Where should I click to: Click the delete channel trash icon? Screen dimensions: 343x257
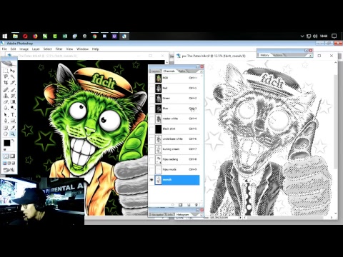tap(197, 205)
